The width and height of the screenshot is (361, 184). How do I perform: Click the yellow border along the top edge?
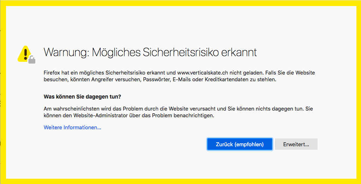click(180, 3)
